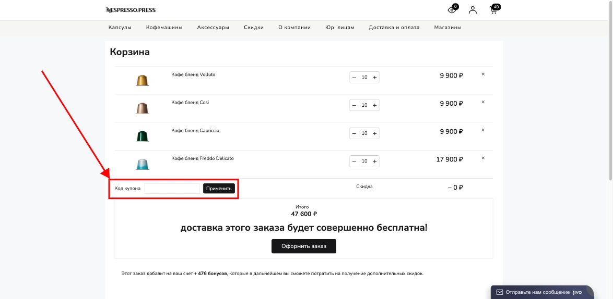Open Доставка и оплата page
Screen dimensions: 613x299
click(394, 28)
